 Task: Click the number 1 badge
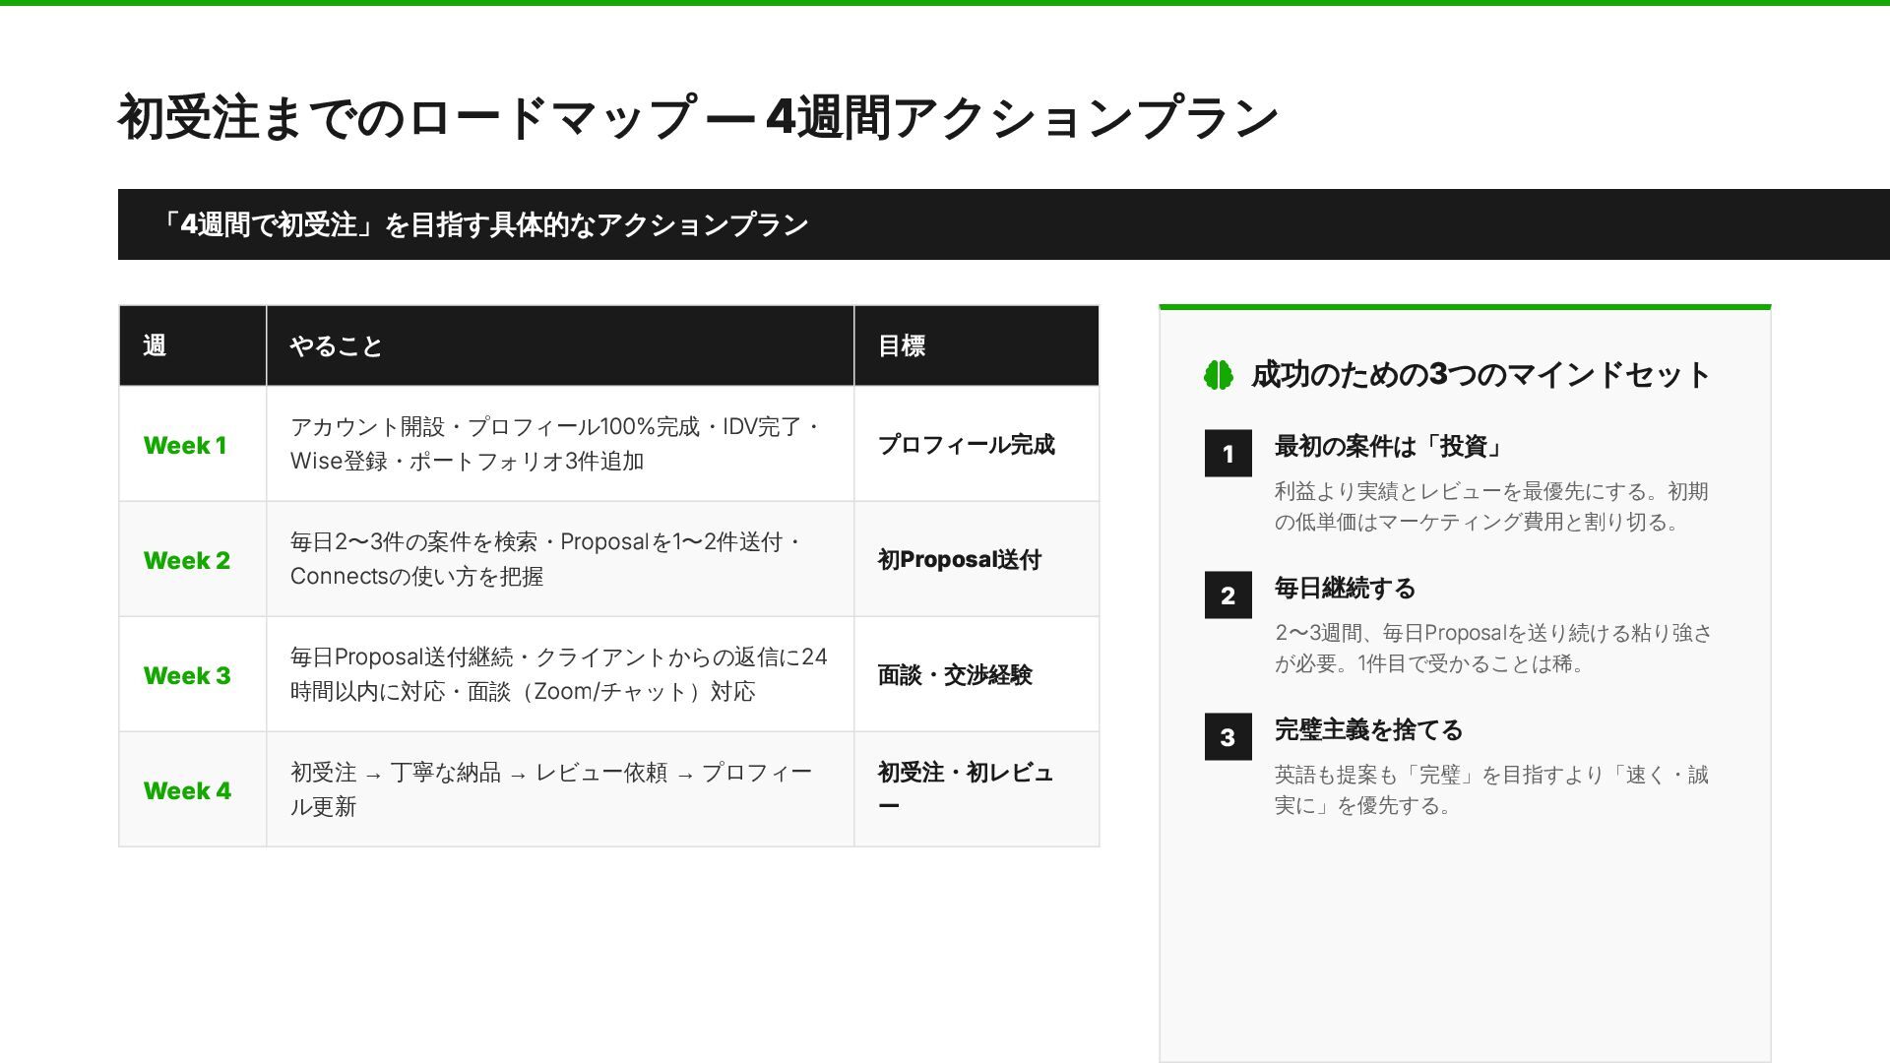(1228, 454)
